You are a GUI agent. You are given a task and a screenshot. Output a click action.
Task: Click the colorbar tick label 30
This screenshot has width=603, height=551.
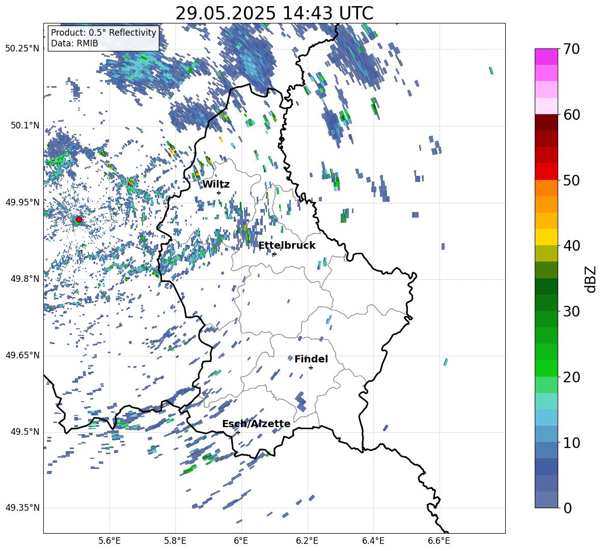pos(571,311)
